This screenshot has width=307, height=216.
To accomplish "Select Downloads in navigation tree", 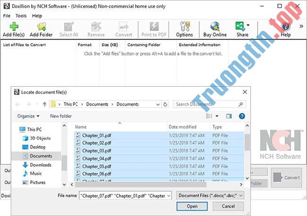I will [x=37, y=165].
